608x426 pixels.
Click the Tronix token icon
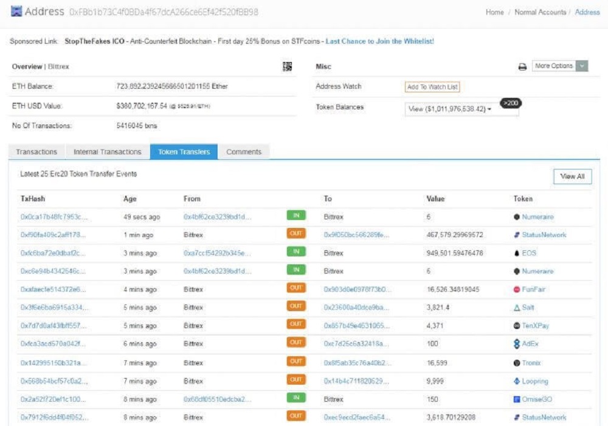[516, 363]
